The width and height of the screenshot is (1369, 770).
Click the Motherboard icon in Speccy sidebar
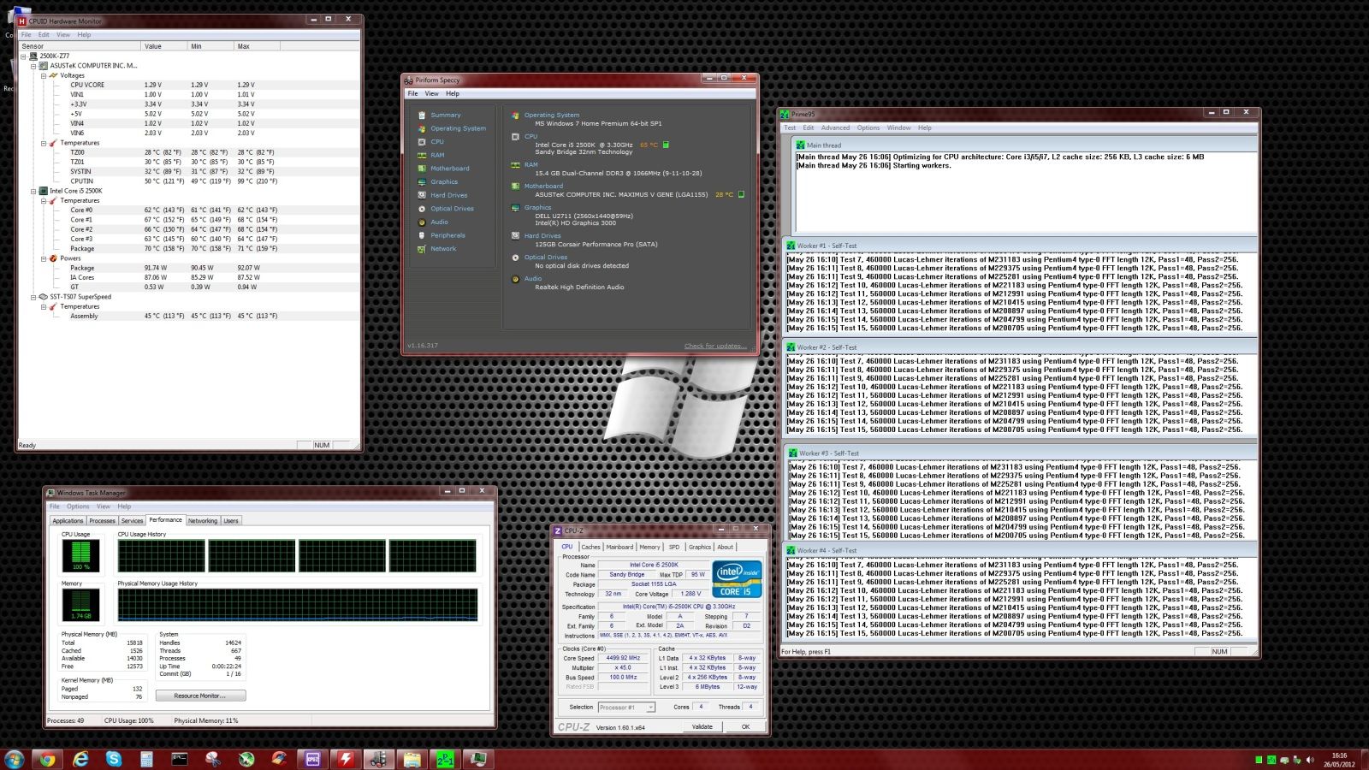(x=422, y=169)
